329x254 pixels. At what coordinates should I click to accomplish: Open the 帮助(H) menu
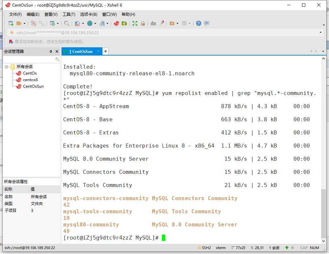(x=128, y=14)
